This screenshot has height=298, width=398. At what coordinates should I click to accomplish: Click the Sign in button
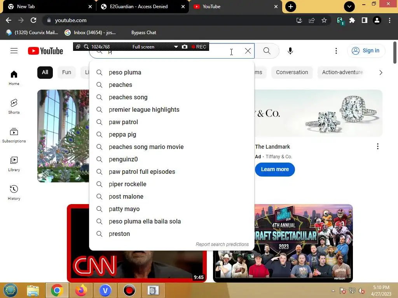[366, 51]
